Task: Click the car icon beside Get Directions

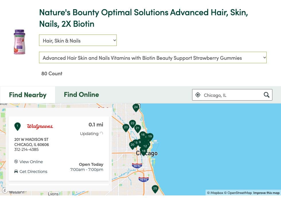Action: click(16, 171)
